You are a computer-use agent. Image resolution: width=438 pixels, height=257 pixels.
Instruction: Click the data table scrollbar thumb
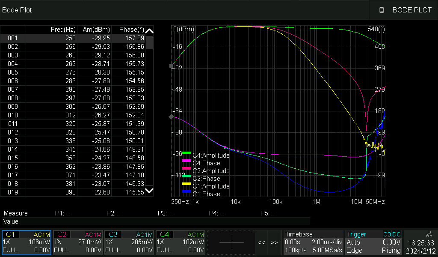click(149, 42)
